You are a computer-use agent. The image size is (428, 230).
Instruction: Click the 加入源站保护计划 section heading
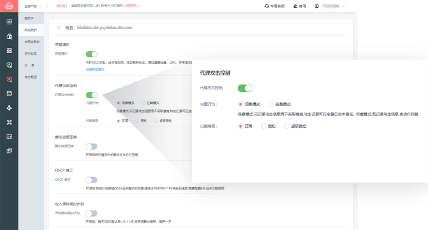coord(69,204)
